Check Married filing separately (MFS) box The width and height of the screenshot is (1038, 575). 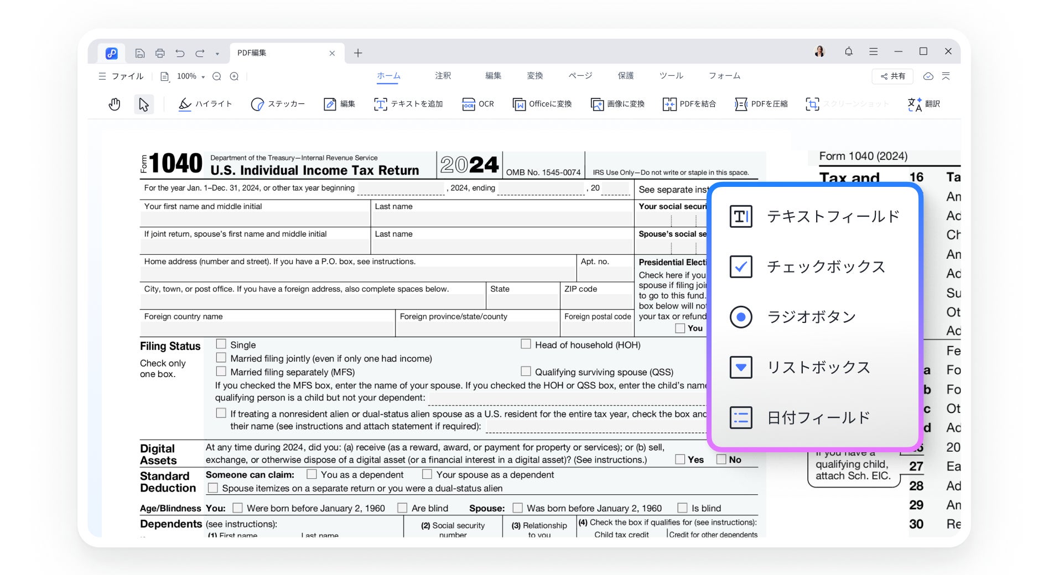221,371
